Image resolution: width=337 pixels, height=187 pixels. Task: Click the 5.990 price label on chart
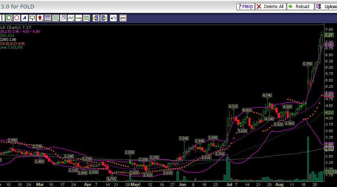[x=307, y=64]
